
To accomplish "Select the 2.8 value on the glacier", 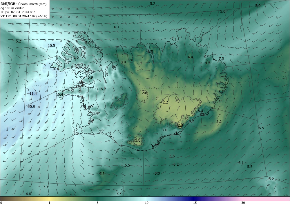I will (145, 93).
